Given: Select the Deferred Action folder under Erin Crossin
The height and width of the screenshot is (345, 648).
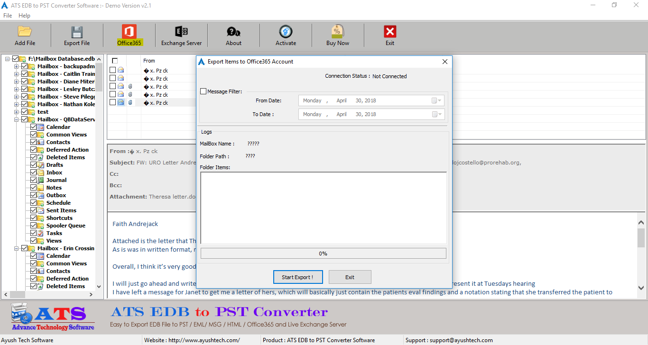Looking at the screenshot, I should point(67,279).
